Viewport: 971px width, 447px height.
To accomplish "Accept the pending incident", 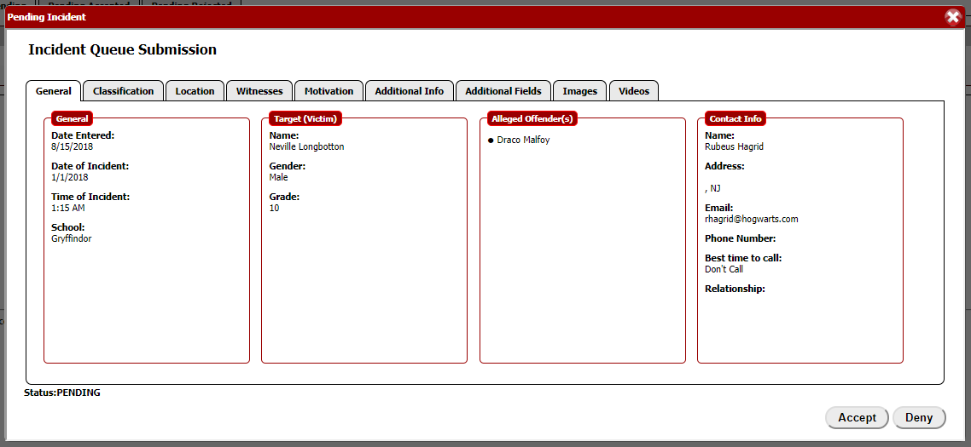I will [857, 417].
